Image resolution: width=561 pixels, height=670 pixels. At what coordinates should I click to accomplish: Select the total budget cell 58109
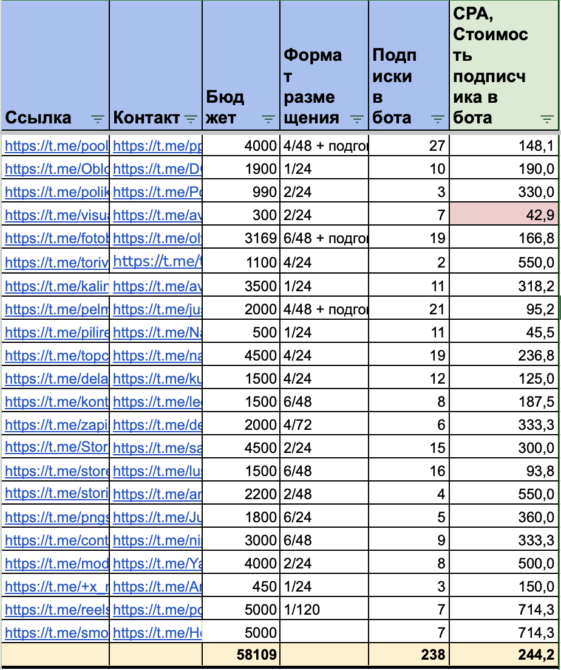coord(242,654)
